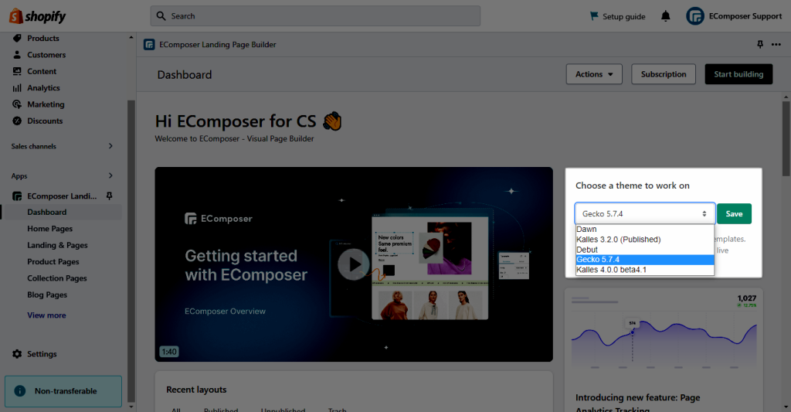Click Subscription button
The width and height of the screenshot is (791, 412).
tap(664, 74)
